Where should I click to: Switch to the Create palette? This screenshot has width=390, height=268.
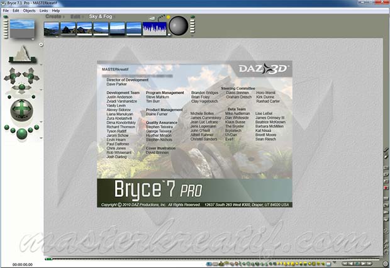click(x=53, y=16)
